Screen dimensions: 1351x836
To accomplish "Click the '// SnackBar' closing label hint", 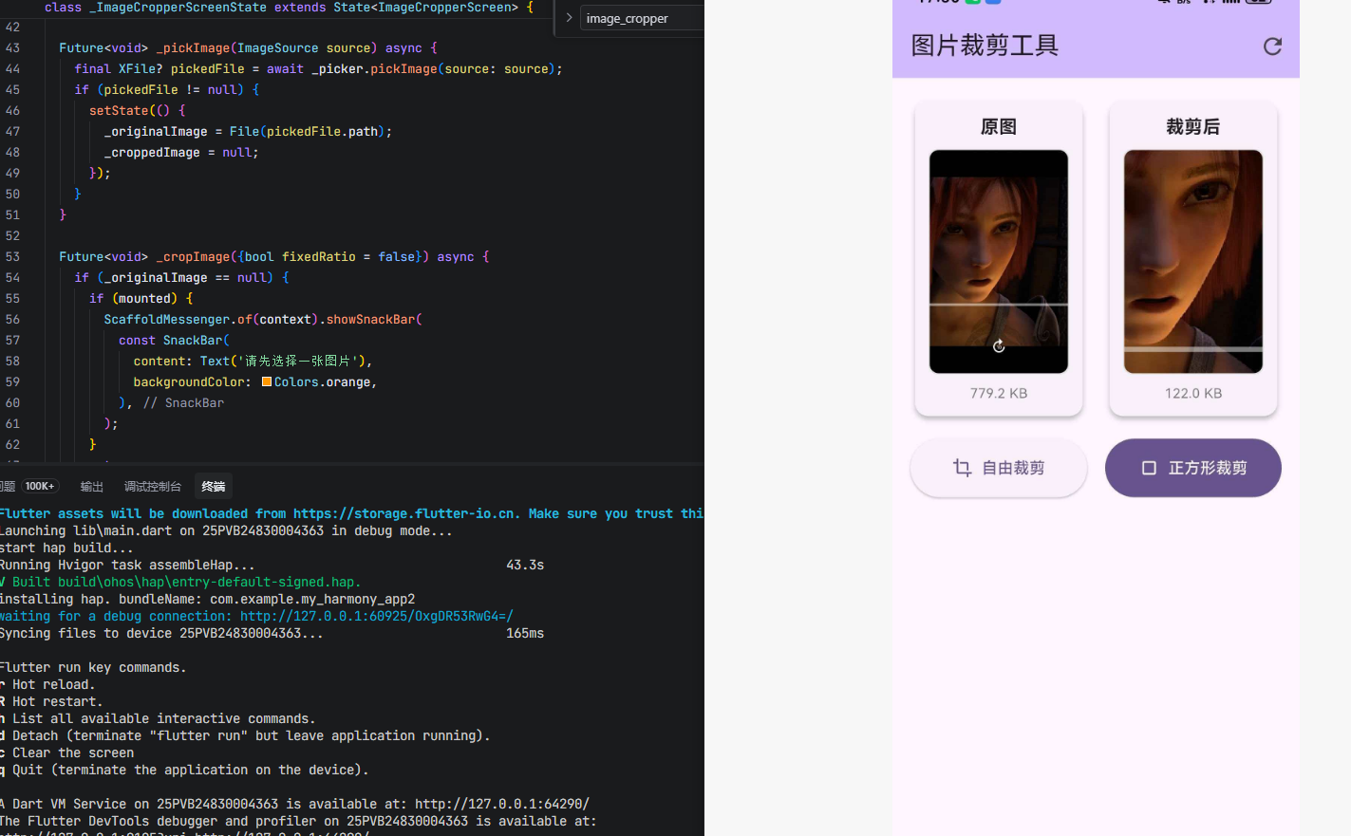I will click(184, 402).
